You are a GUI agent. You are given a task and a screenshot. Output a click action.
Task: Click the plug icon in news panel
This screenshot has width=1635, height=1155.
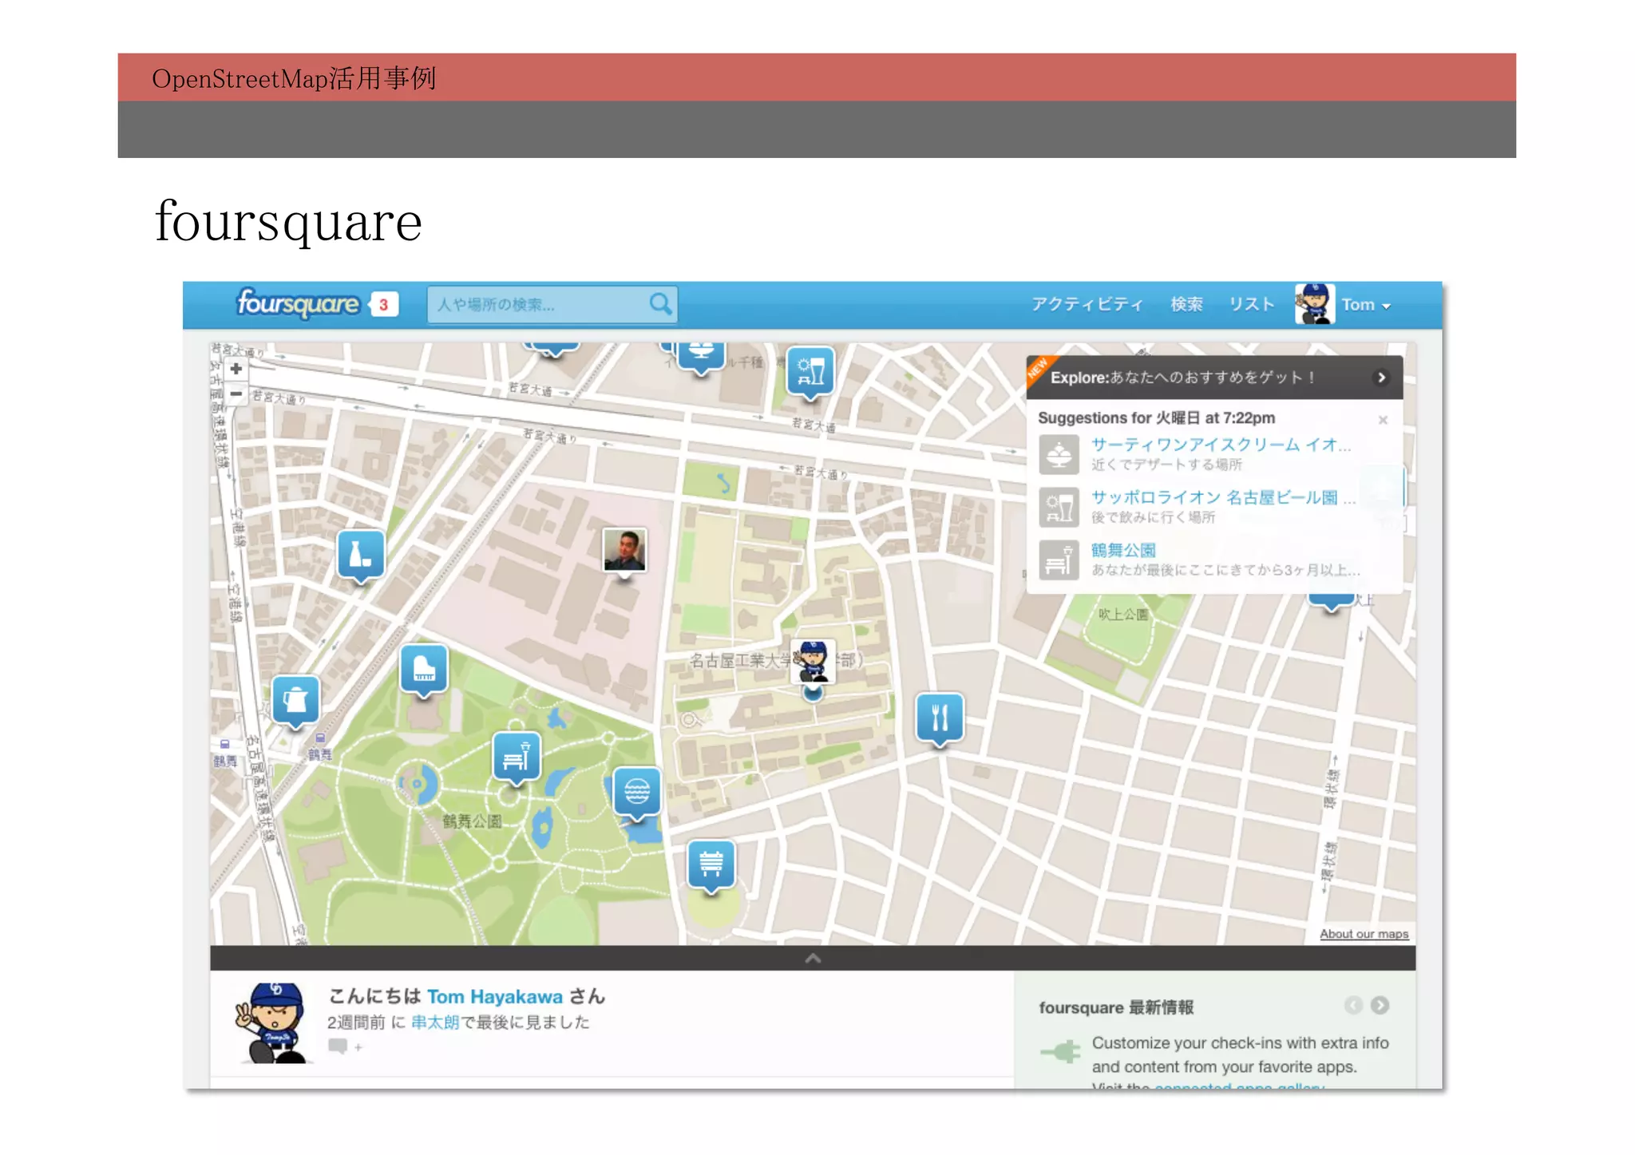pos(1060,1052)
